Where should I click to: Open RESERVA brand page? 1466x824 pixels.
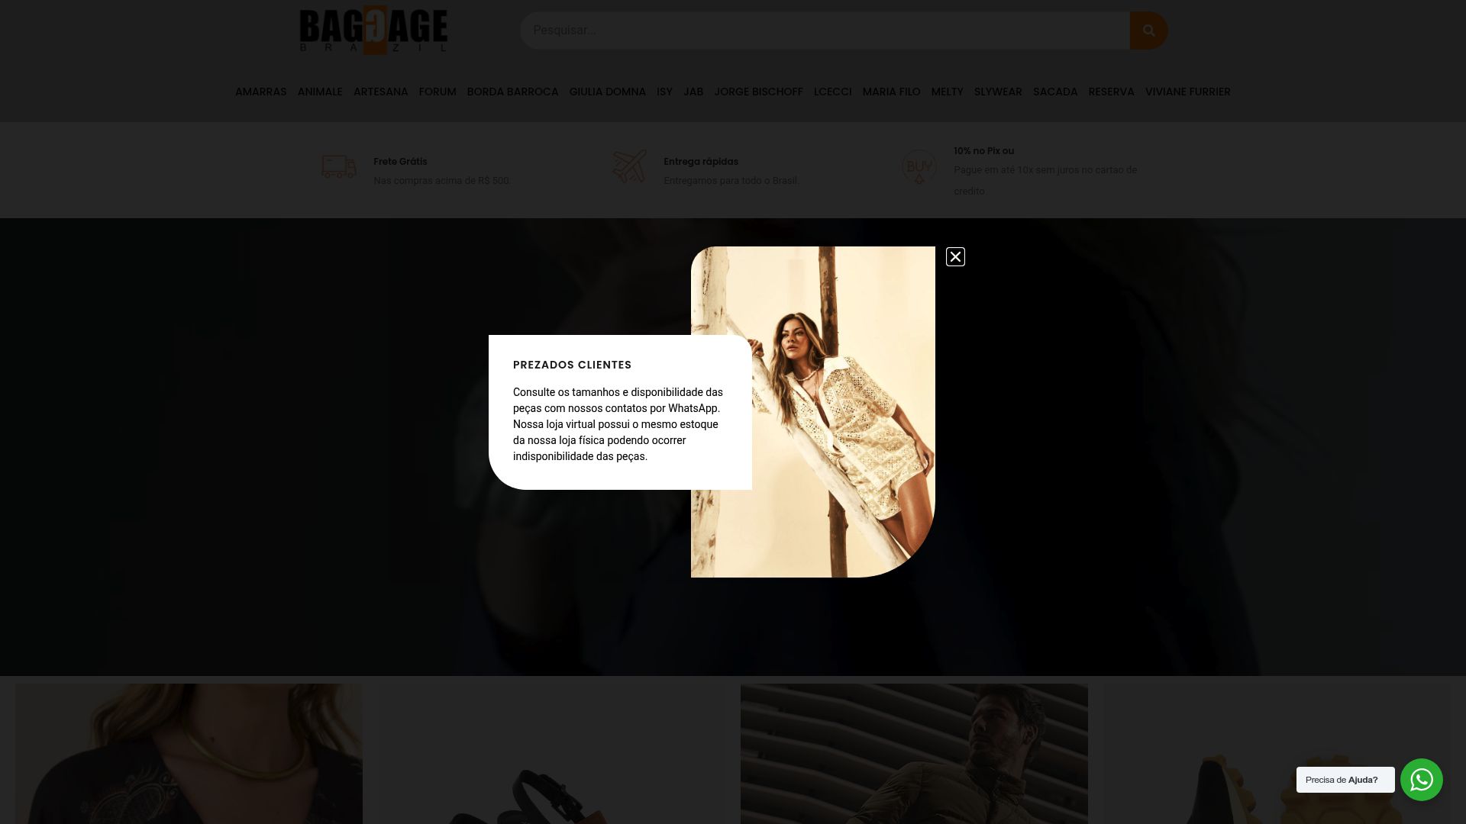click(x=1112, y=92)
